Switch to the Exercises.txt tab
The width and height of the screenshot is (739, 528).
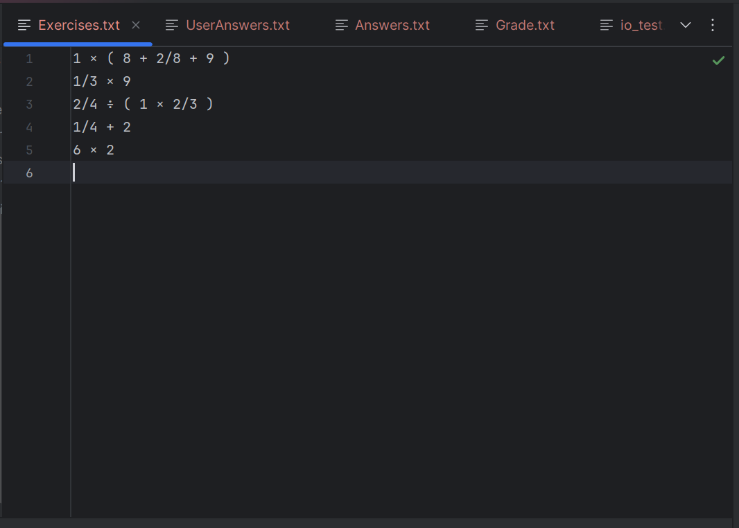[x=79, y=25]
